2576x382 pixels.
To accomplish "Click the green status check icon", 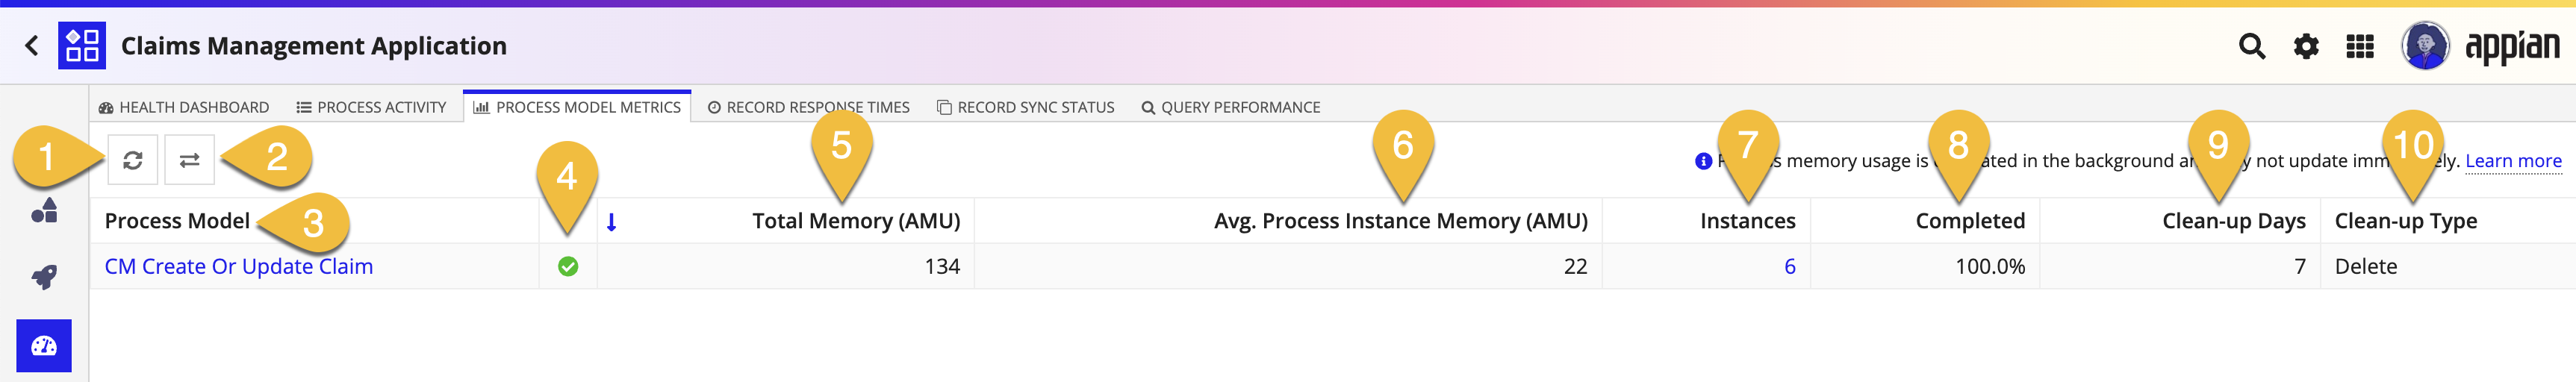I will [568, 267].
